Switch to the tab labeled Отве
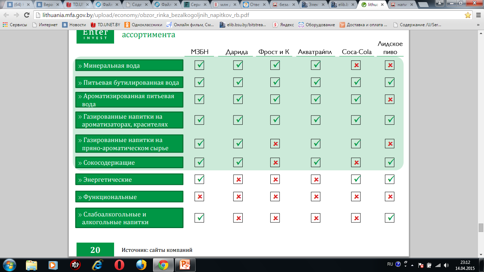484x272 pixels. coord(255,5)
